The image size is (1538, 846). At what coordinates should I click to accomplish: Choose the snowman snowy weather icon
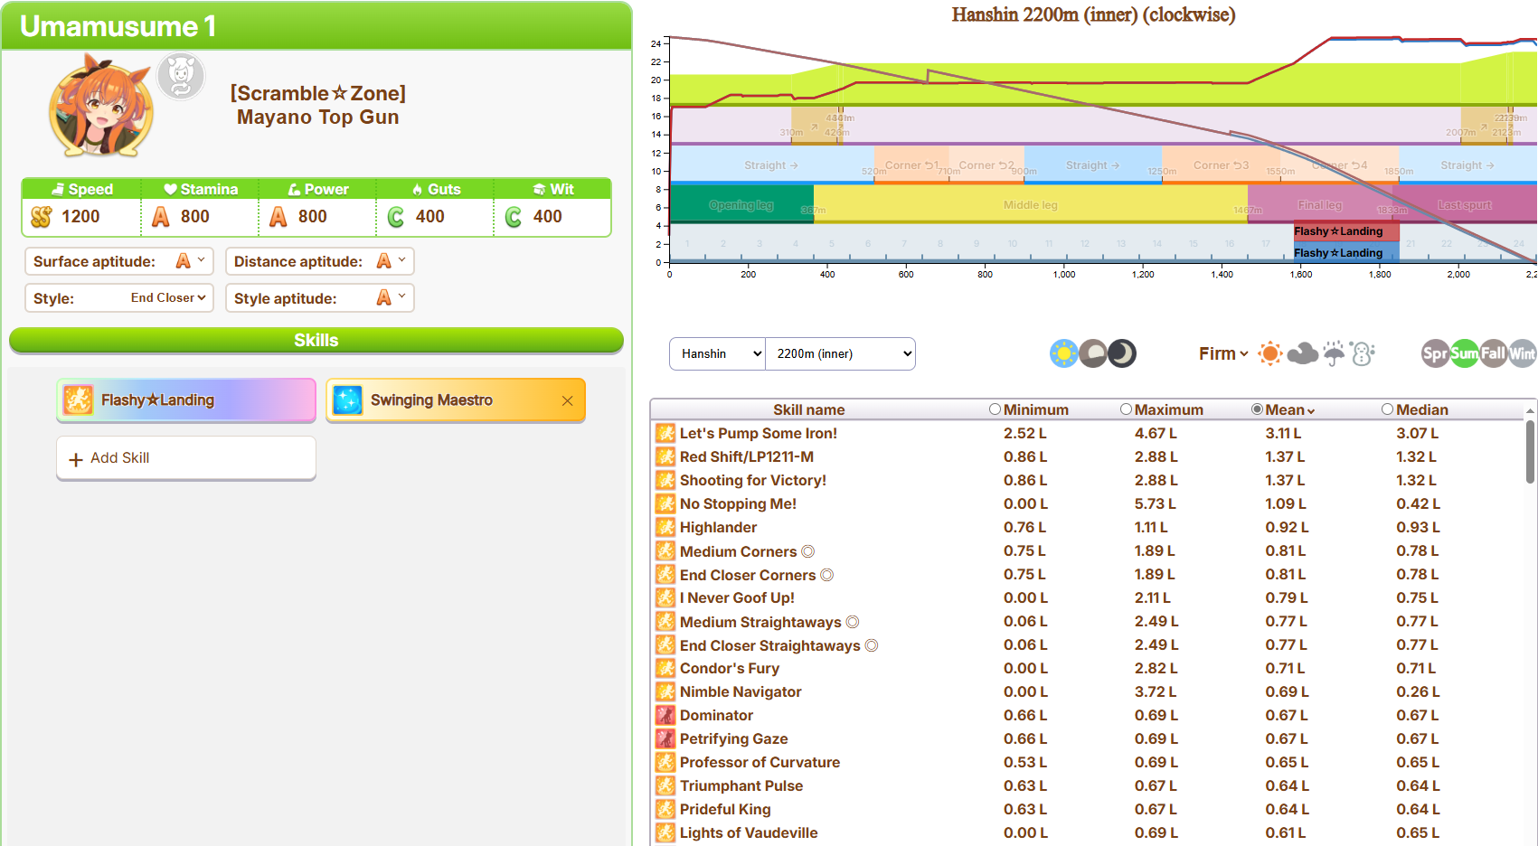[1363, 353]
